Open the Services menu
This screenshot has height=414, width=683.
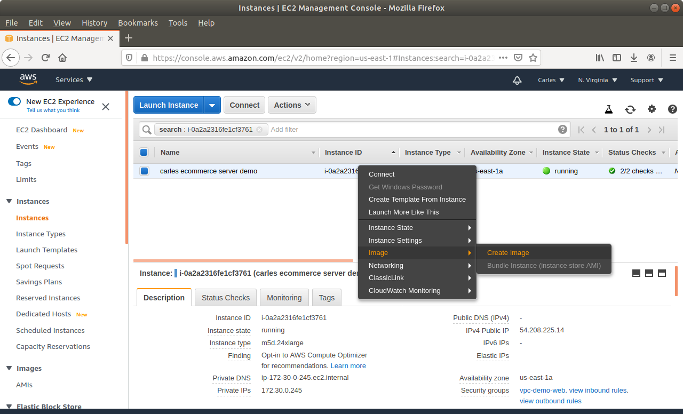[x=74, y=80]
